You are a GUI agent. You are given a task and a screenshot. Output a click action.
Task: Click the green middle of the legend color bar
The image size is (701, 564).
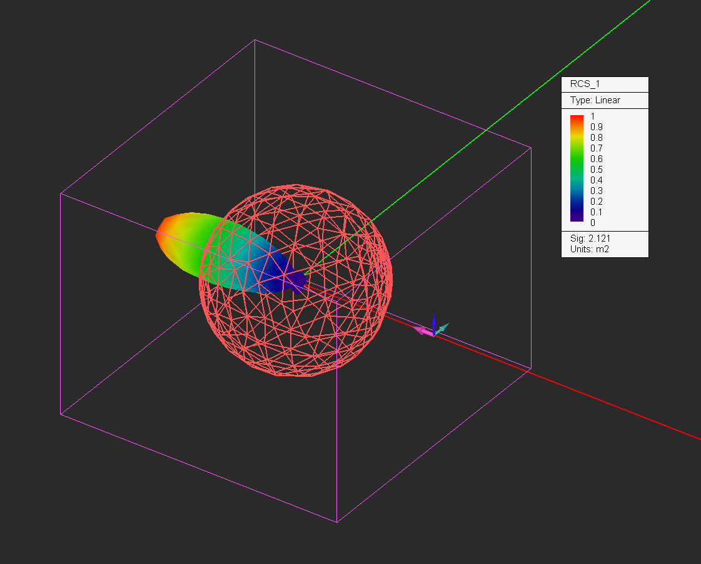click(x=577, y=164)
